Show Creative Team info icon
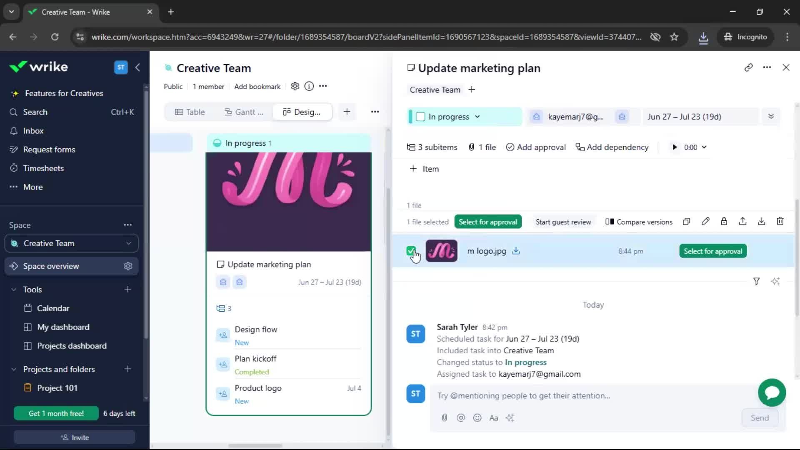 tap(309, 86)
